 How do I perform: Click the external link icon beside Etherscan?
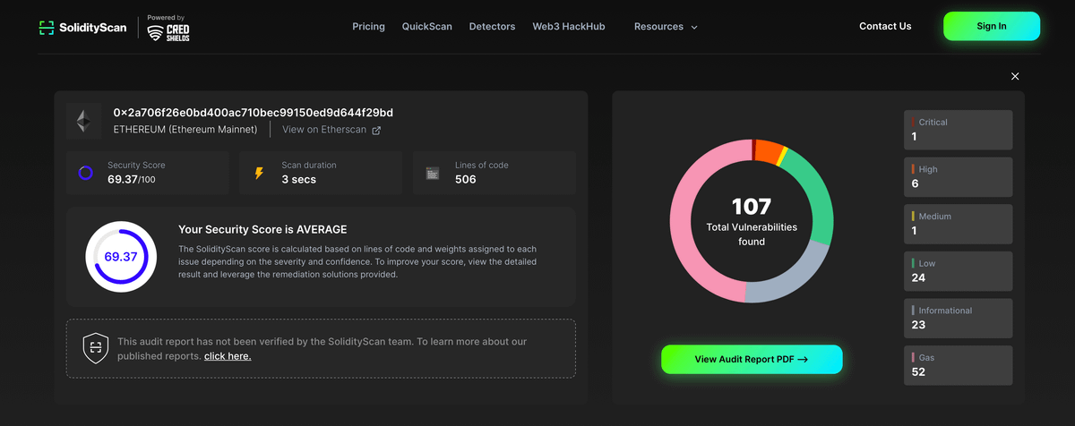(376, 130)
